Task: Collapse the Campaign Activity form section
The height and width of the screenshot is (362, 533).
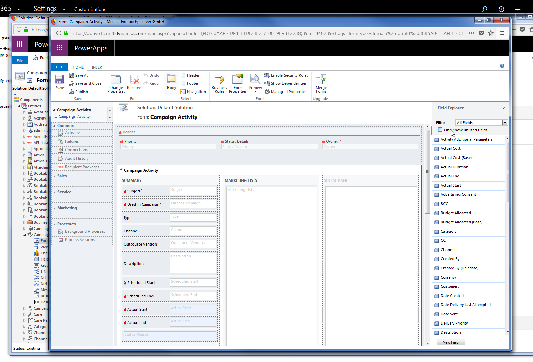Action: [x=121, y=169]
